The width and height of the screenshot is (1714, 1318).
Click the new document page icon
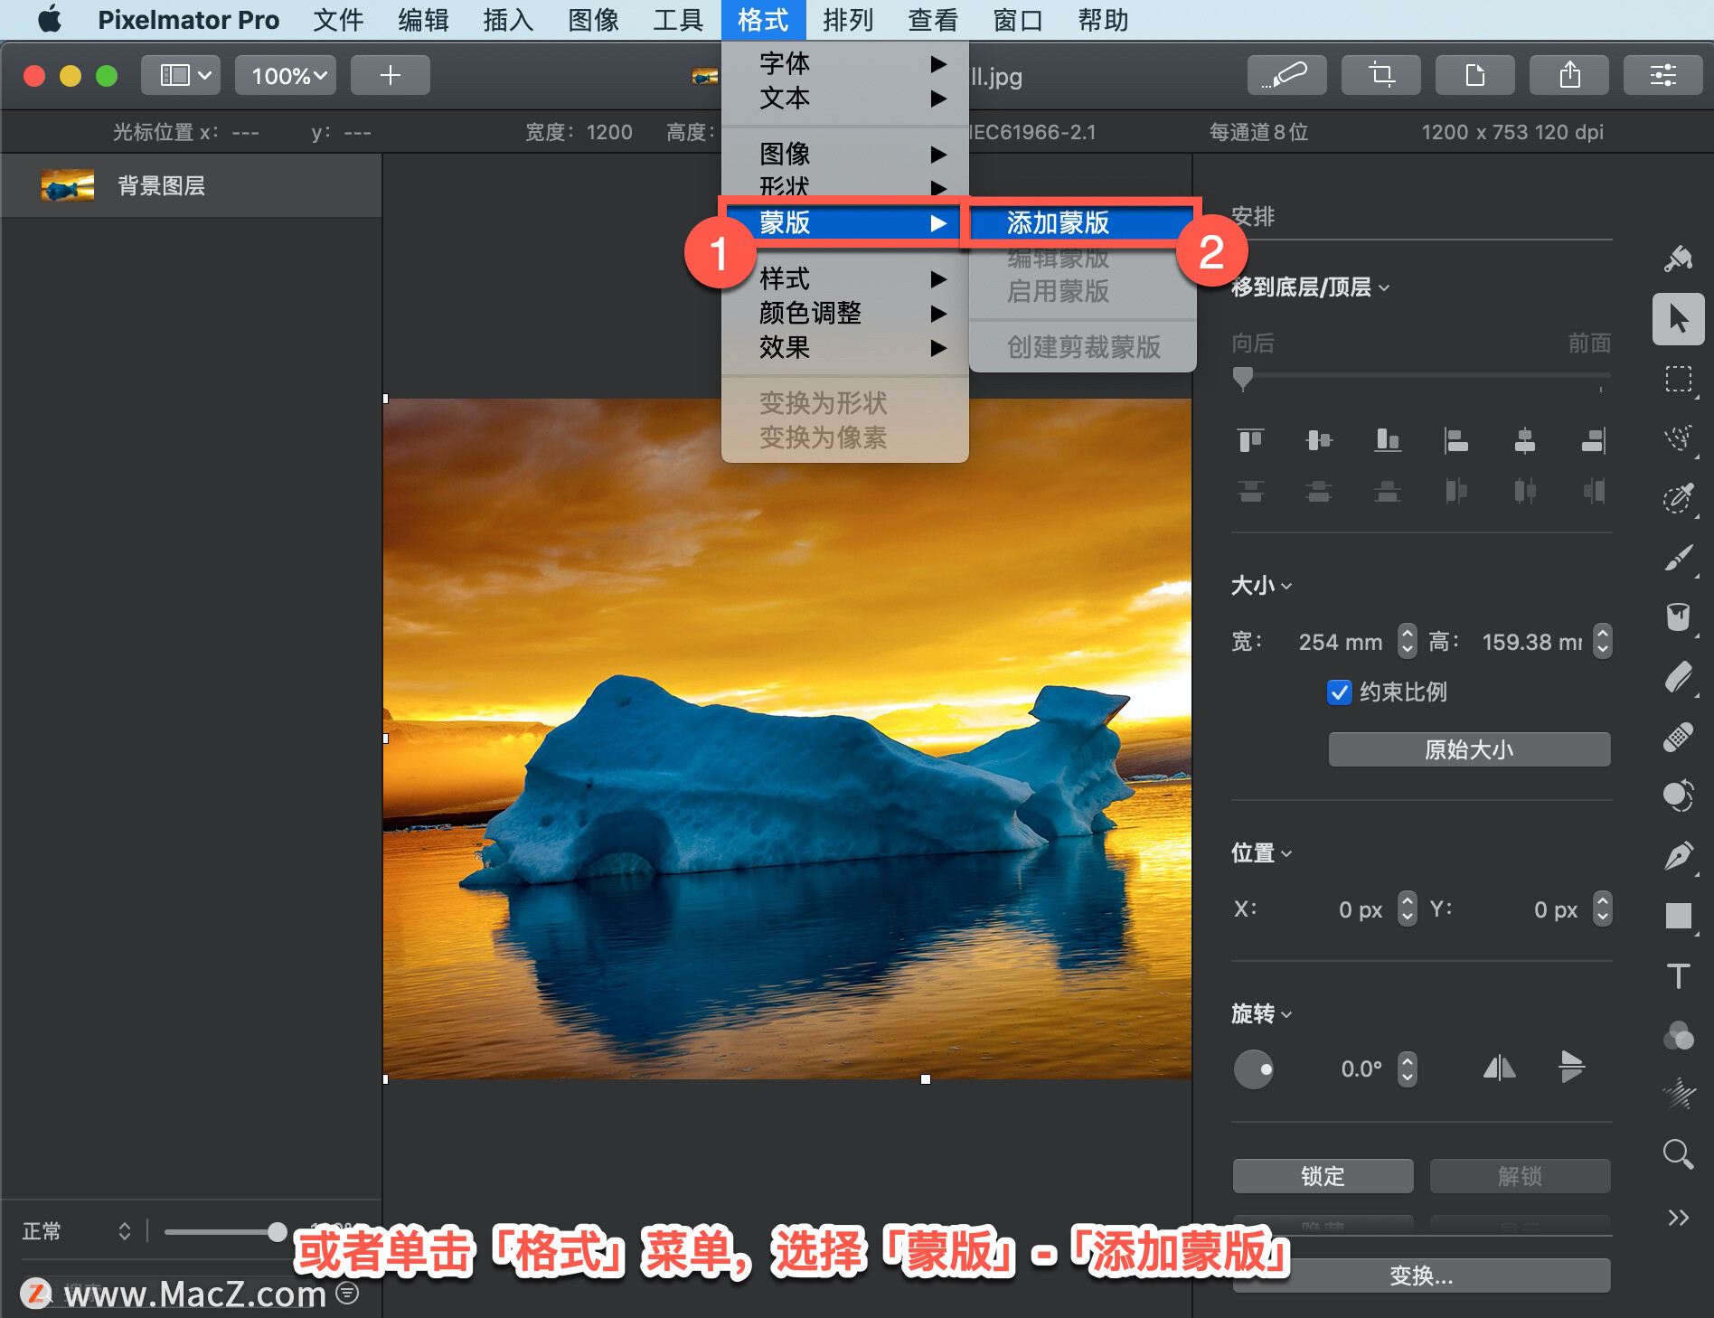pos(1474,75)
